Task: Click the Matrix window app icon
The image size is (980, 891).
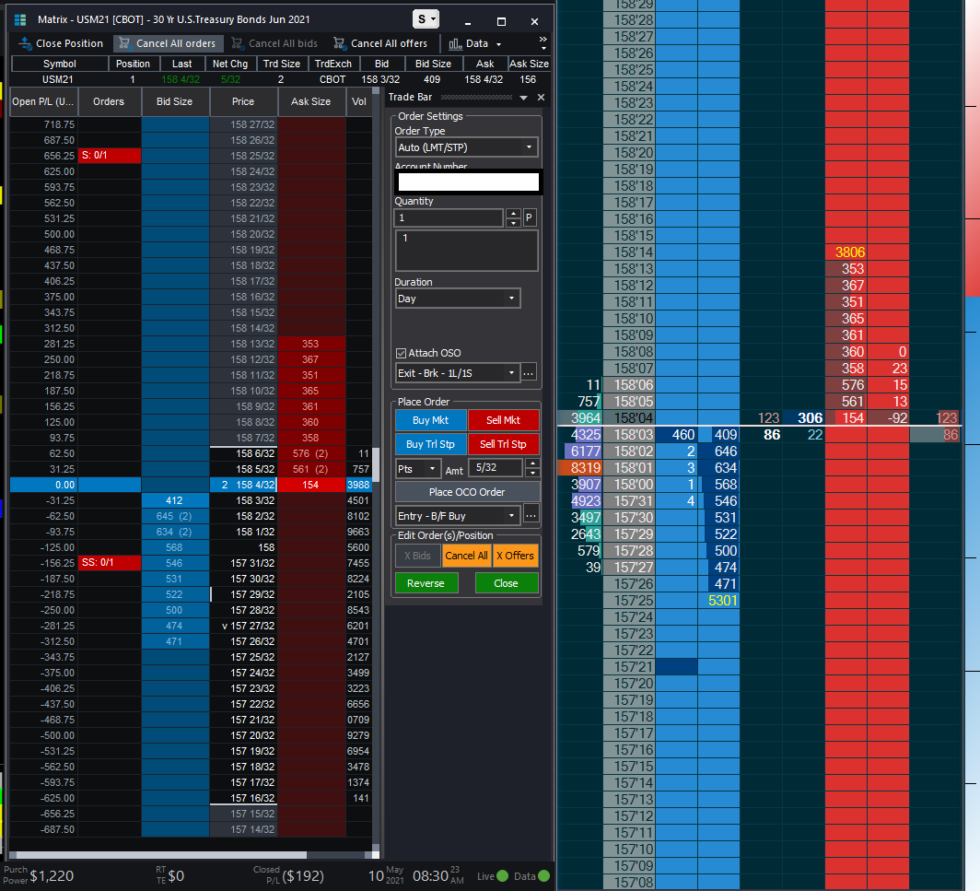Action: coord(20,20)
